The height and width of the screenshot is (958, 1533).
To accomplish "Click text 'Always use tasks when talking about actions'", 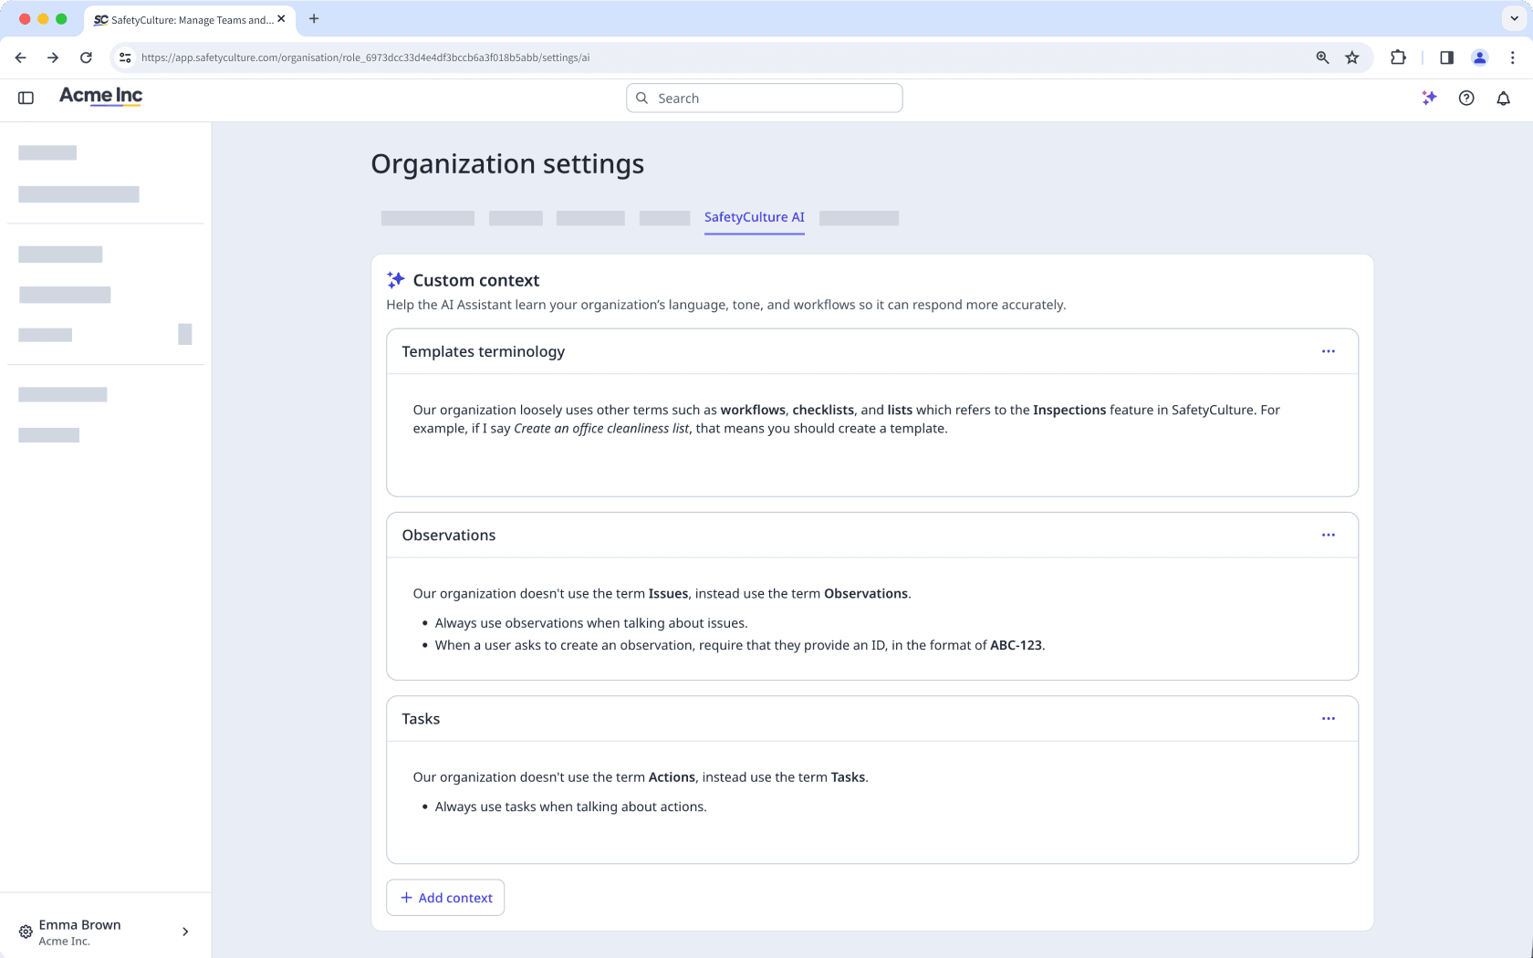I will tap(570, 807).
